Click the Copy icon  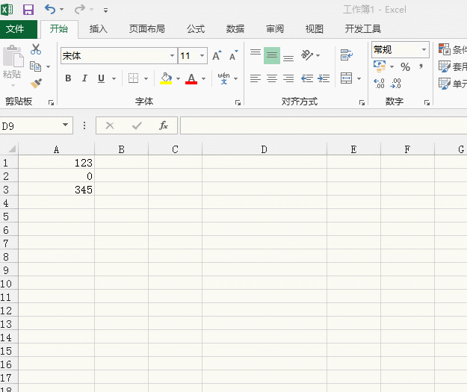(x=35, y=66)
